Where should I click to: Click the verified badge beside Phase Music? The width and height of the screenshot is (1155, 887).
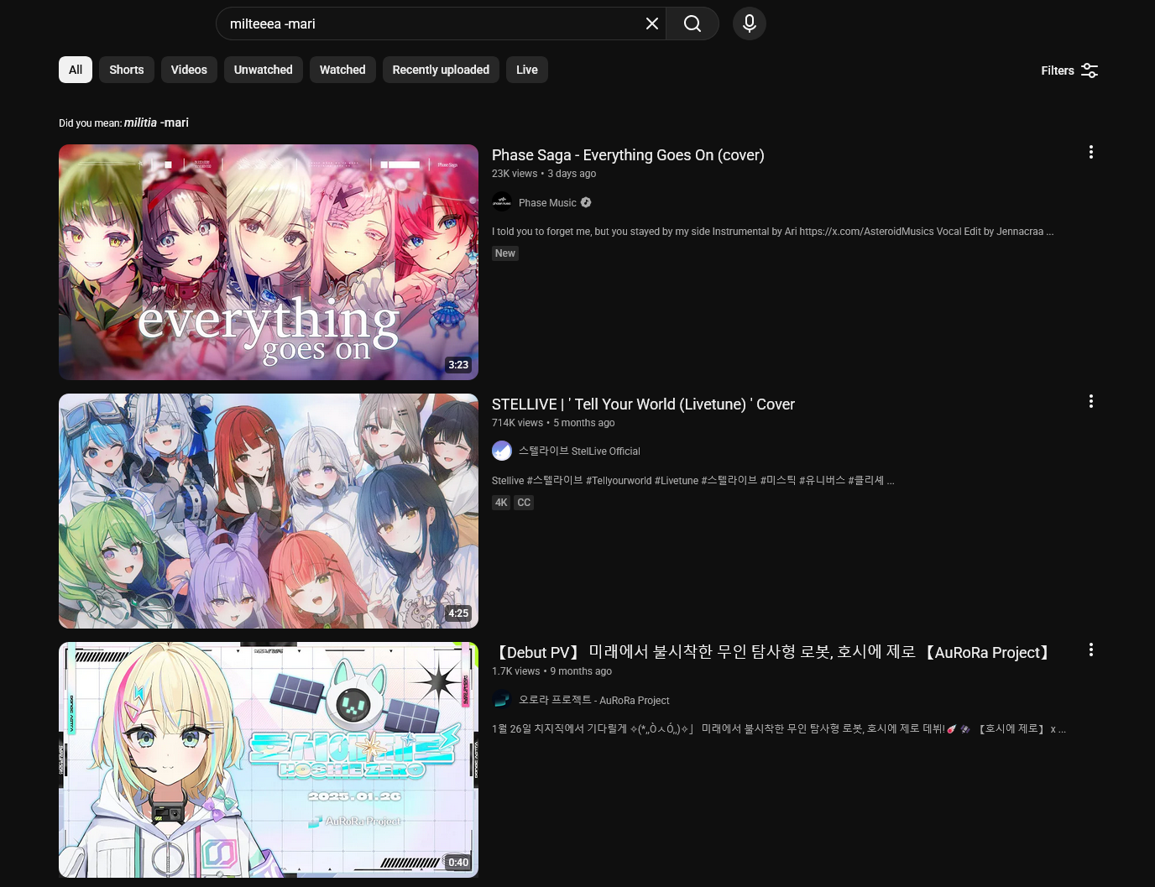pos(586,202)
